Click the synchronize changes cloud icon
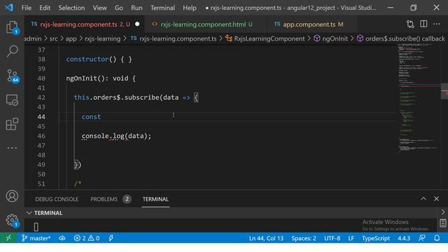 tap(62, 238)
